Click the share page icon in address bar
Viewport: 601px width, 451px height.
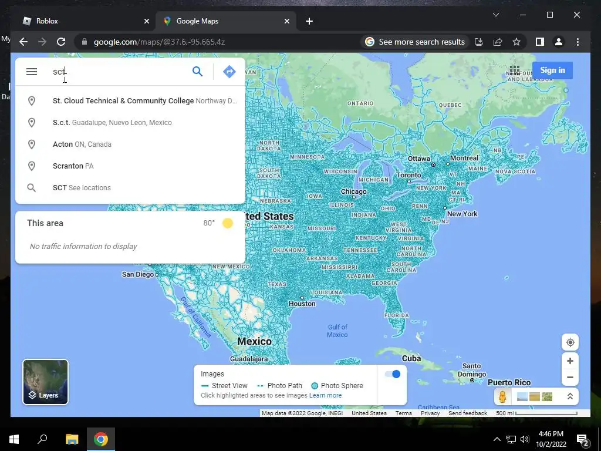498,42
